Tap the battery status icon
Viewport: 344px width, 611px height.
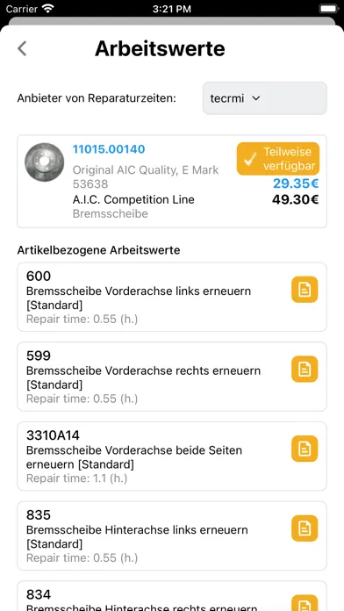click(327, 9)
